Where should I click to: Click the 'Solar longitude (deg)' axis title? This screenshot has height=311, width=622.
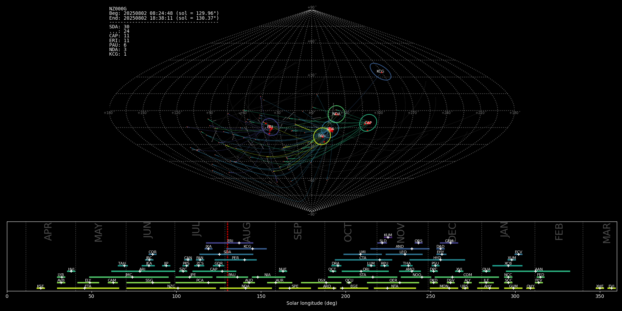coord(312,303)
